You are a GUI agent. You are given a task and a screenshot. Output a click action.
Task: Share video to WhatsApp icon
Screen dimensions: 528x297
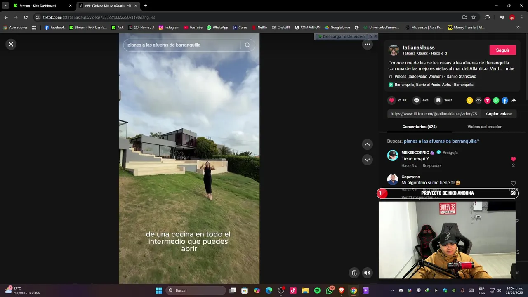pos(496,100)
